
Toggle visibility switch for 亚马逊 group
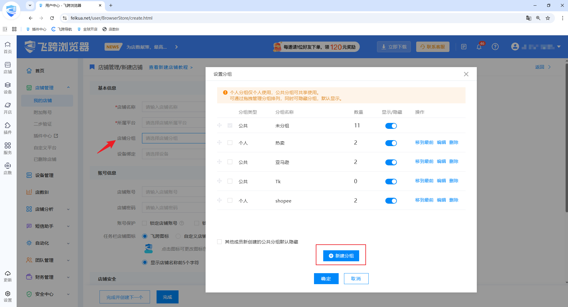click(391, 162)
